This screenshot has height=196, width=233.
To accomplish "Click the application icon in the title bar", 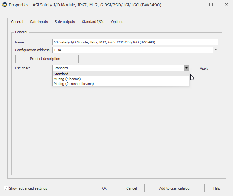I will (x=5, y=5).
